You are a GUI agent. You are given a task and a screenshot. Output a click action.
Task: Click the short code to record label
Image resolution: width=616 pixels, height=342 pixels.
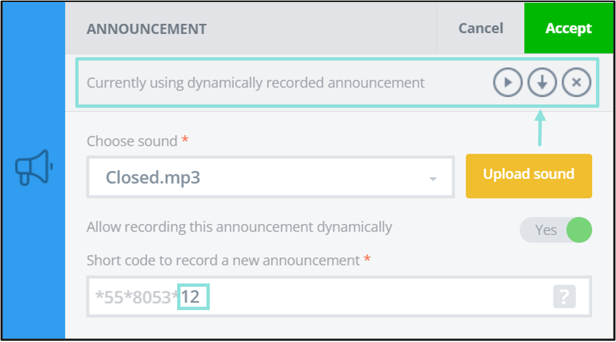click(x=223, y=260)
